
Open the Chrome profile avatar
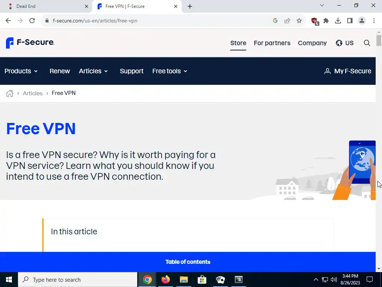(x=362, y=21)
